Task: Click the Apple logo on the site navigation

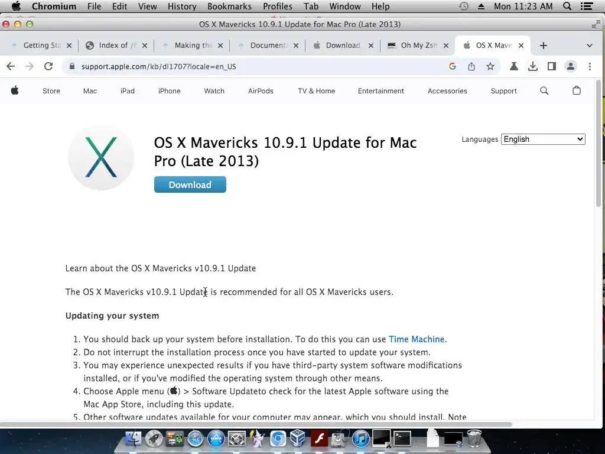Action: point(15,90)
